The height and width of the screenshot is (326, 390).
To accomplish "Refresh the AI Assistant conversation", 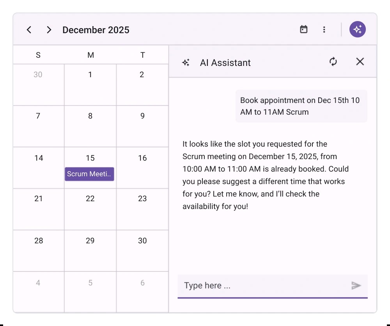I will pyautogui.click(x=333, y=62).
